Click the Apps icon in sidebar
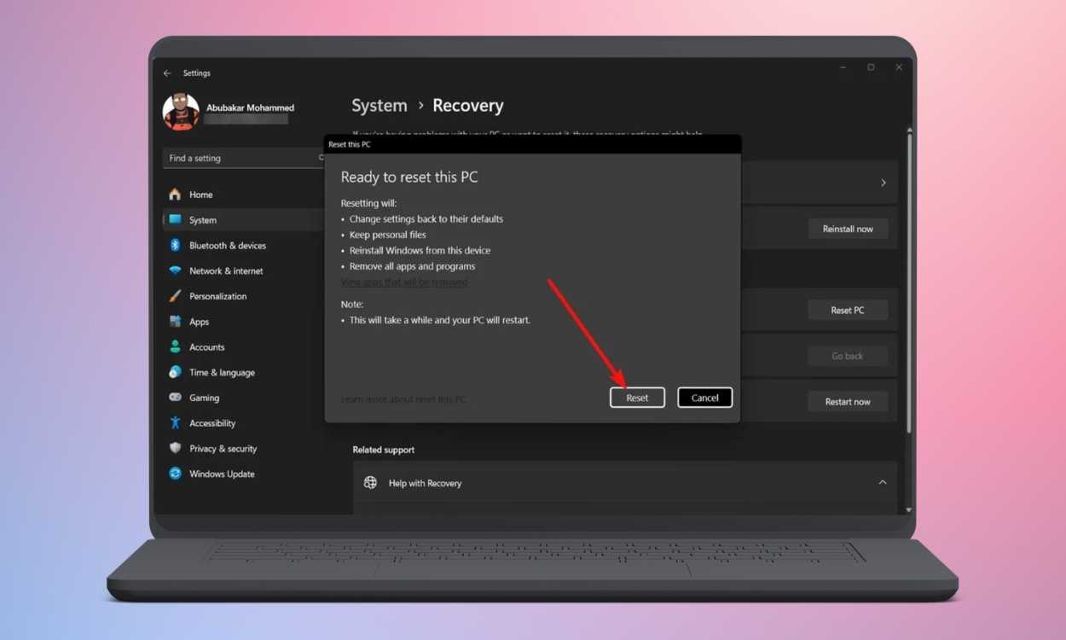The height and width of the screenshot is (640, 1066). click(x=175, y=322)
